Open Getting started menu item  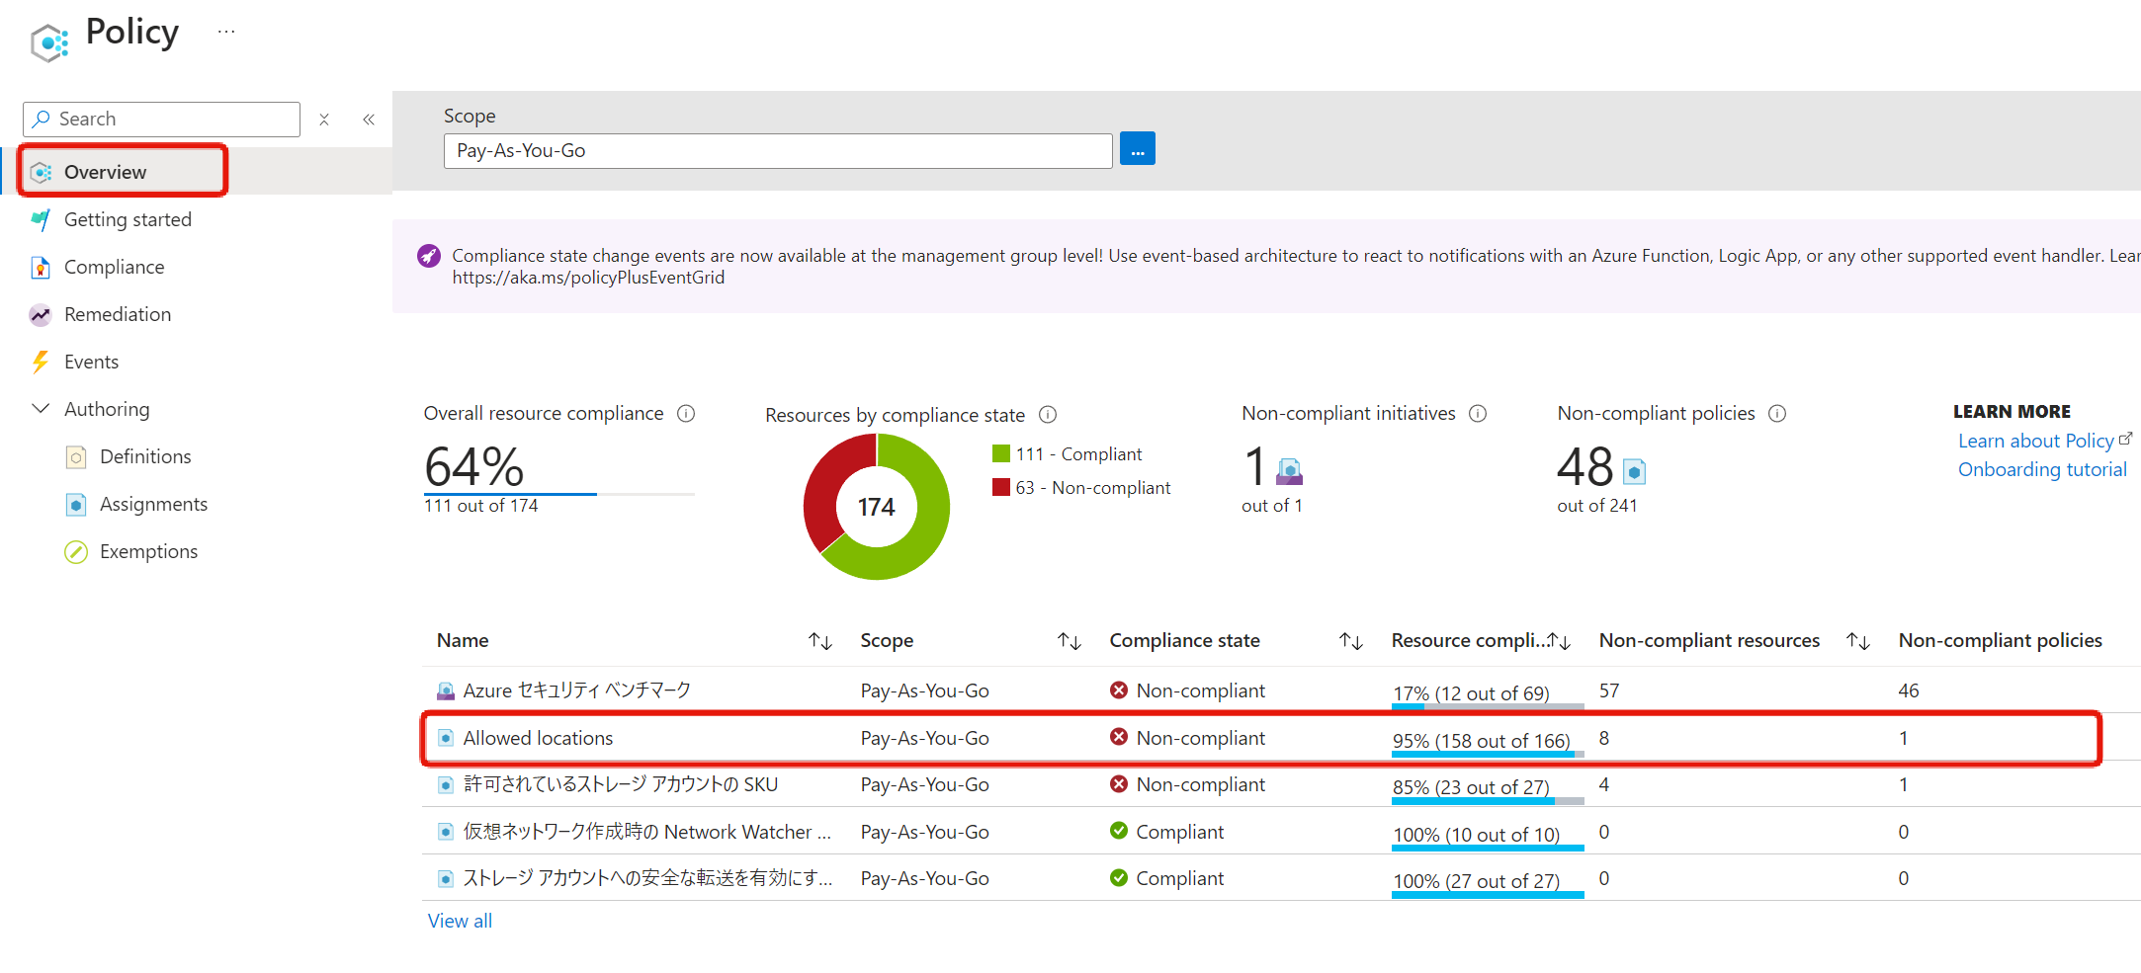(x=128, y=219)
